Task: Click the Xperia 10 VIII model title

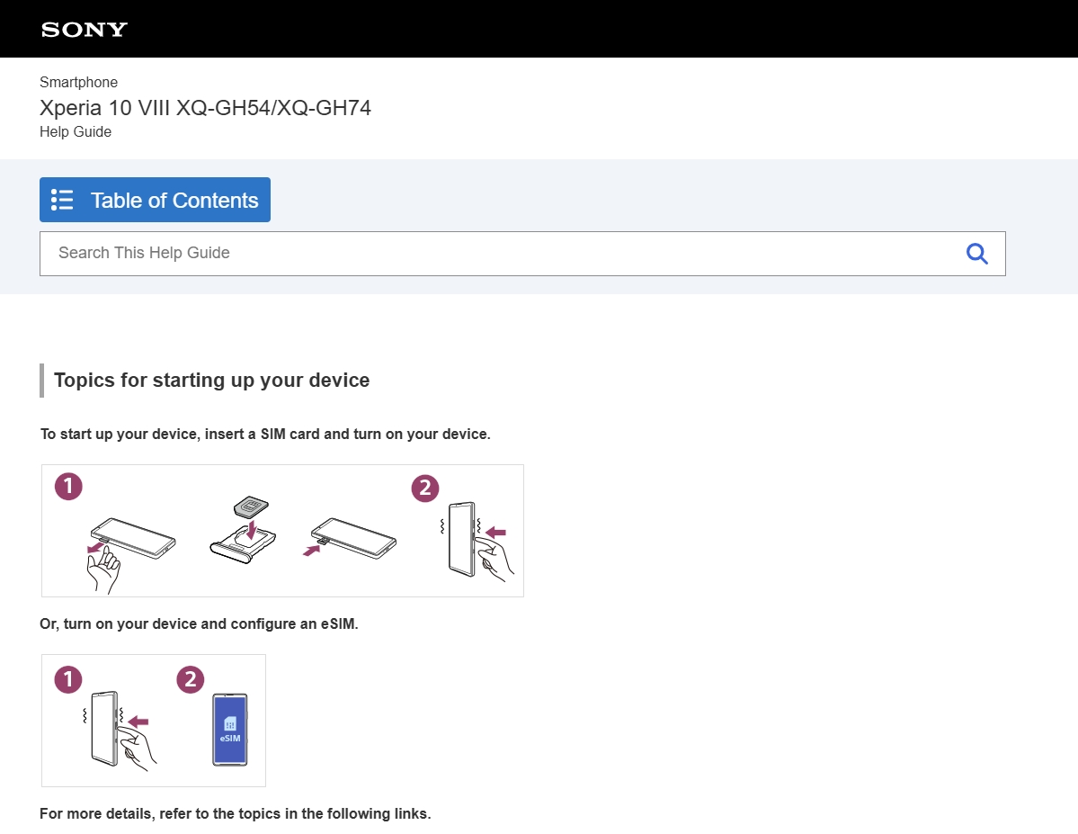Action: [x=205, y=108]
